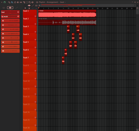Viewport: 139px width, 131px height.
Task: Toggle the Track 7 mute switch
Action: pos(35,63)
